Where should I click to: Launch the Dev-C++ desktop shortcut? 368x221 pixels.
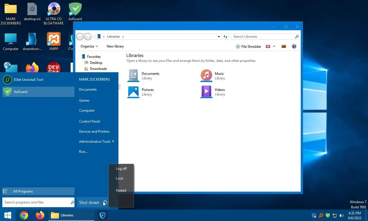(x=54, y=68)
